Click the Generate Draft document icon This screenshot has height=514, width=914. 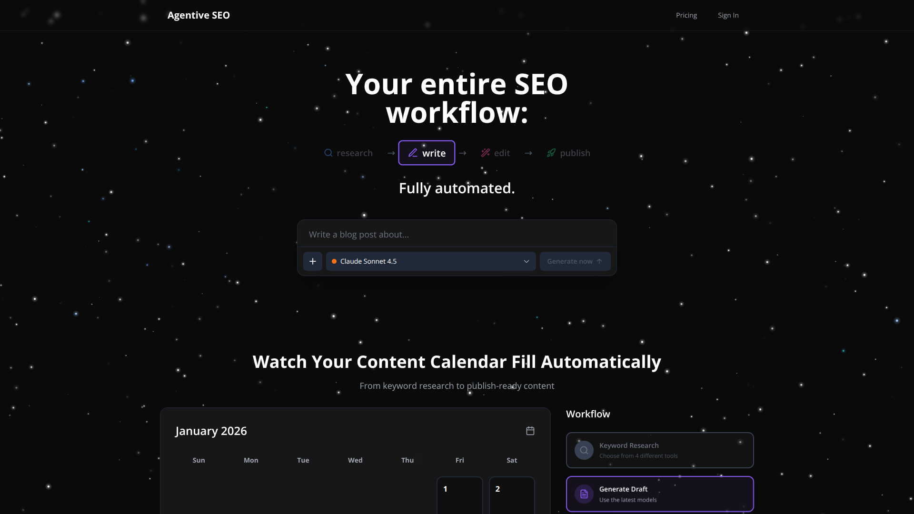[x=584, y=494]
